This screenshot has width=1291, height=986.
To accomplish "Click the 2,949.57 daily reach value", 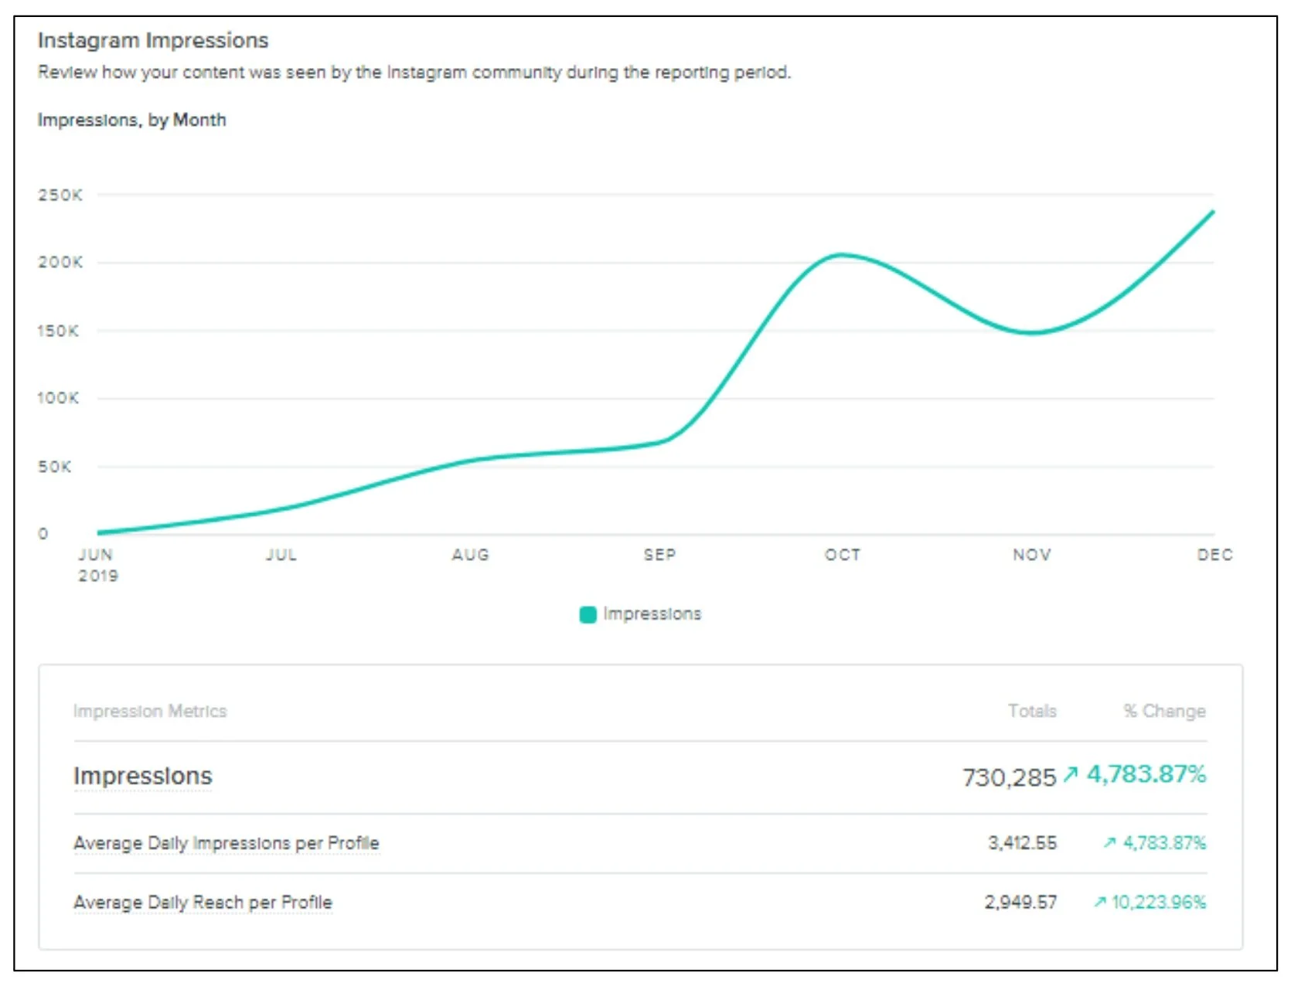I will [1020, 903].
